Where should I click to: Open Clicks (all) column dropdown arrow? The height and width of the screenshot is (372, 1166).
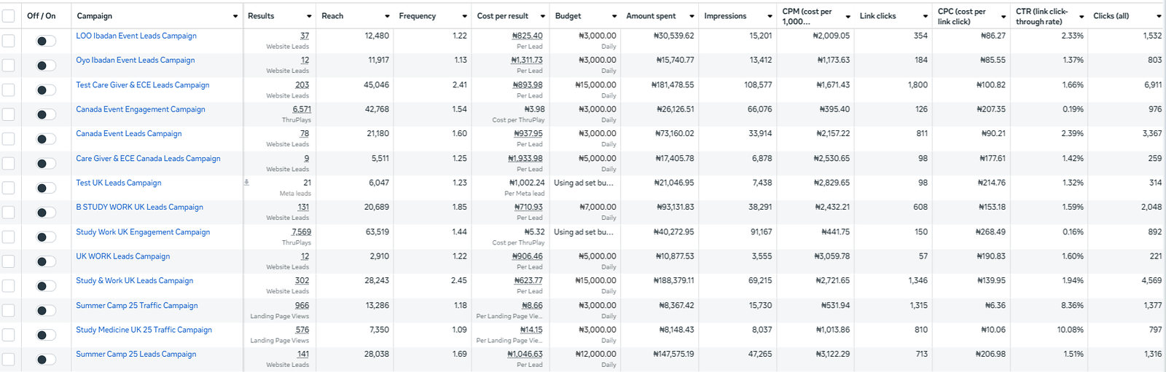(1159, 16)
